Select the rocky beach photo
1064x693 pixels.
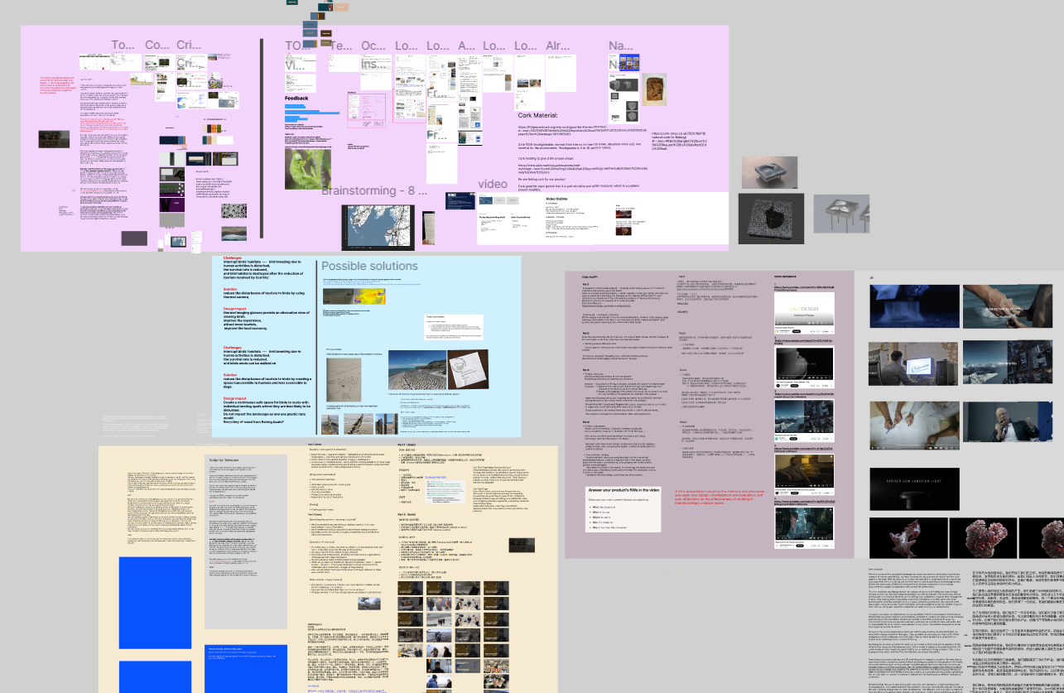[x=416, y=371]
